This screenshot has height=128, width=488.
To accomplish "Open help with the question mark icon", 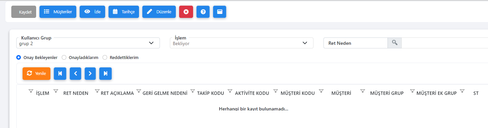I will (203, 12).
